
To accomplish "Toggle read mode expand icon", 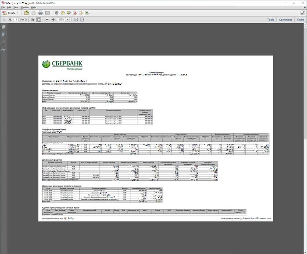I will click(303, 13).
